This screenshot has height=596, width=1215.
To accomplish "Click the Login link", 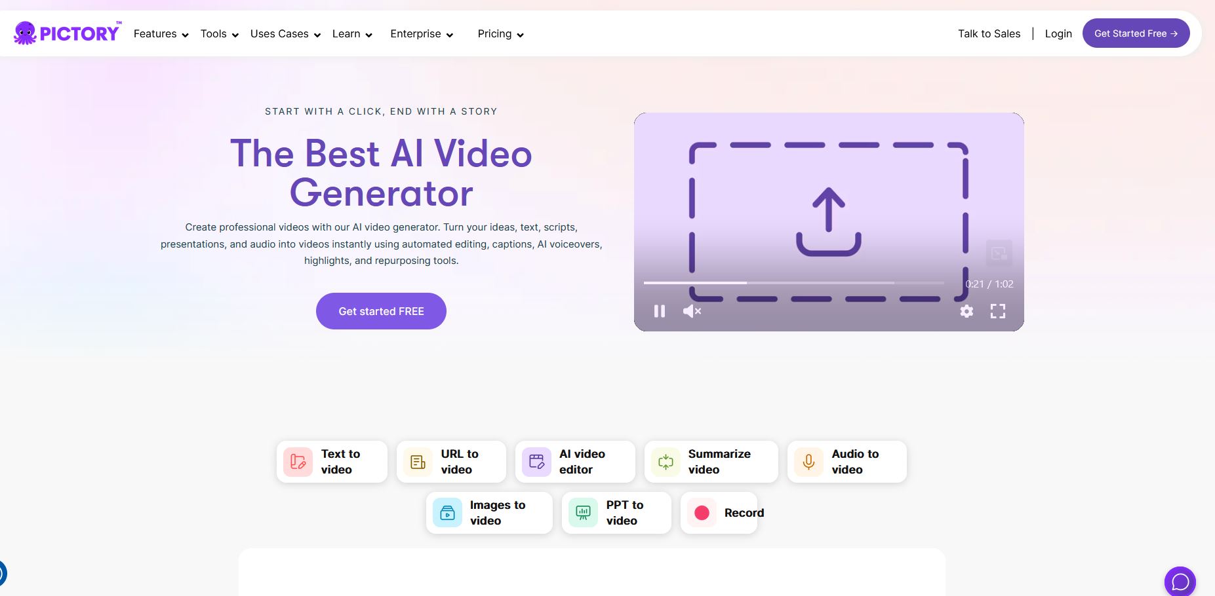I will pyautogui.click(x=1058, y=34).
